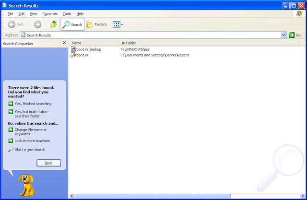307x200 pixels.
Task: Click magnifier icon beside Start a new search
Action: pyautogui.click(x=11, y=149)
